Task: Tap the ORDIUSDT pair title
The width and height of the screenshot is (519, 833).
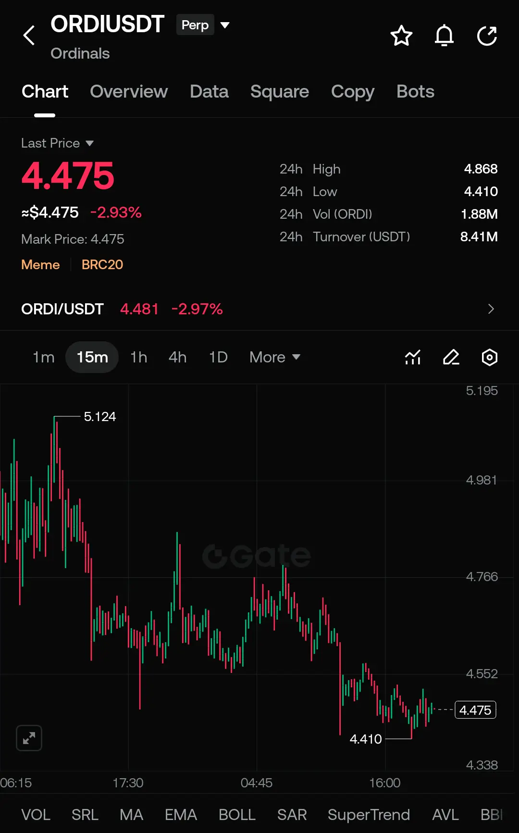Action: 107,24
